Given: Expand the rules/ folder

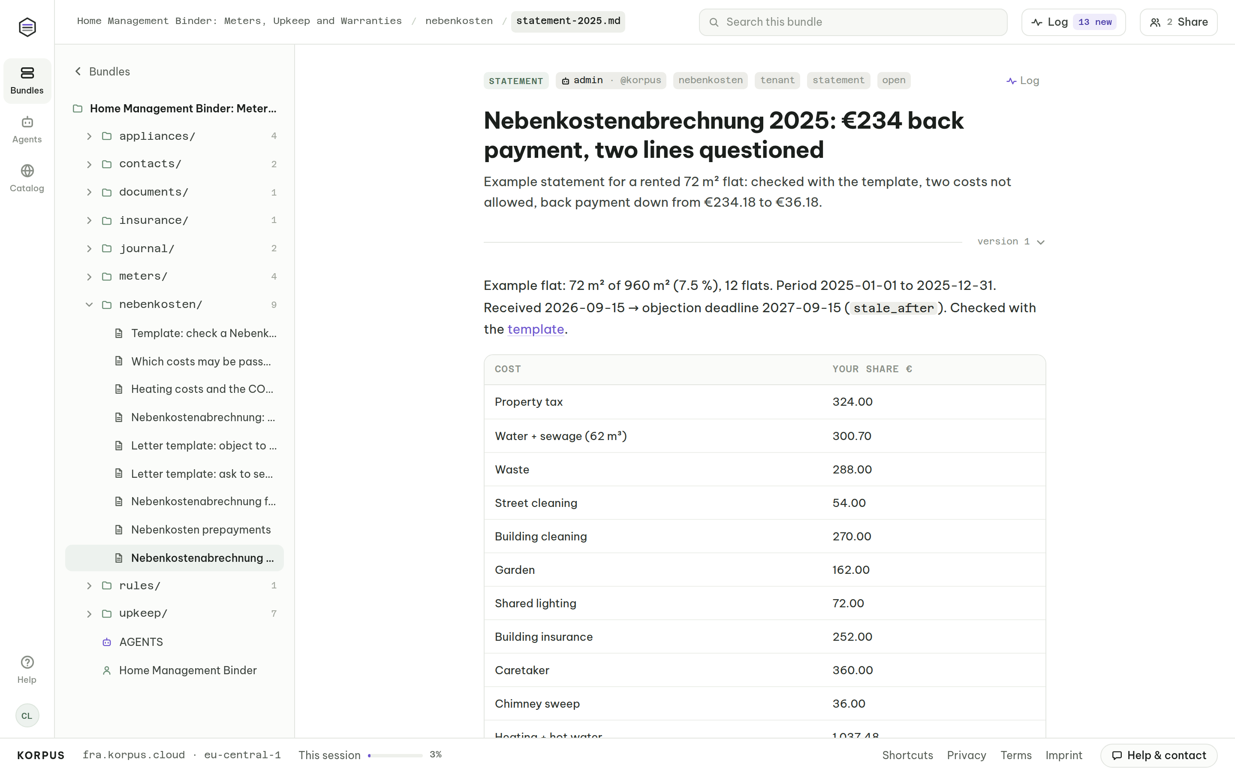Looking at the screenshot, I should tap(175, 585).
